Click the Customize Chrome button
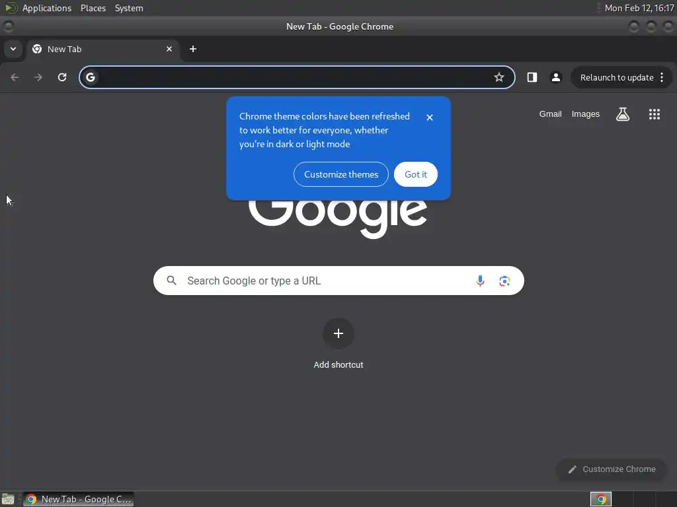Viewport: 677px width, 507px height. click(612, 469)
